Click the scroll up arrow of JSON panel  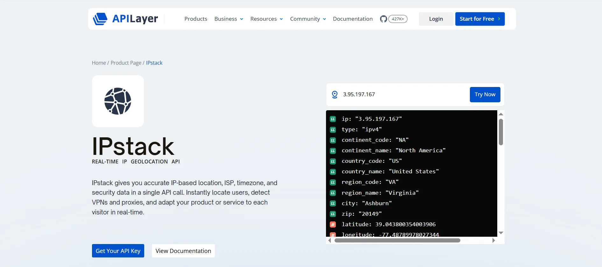pos(501,114)
